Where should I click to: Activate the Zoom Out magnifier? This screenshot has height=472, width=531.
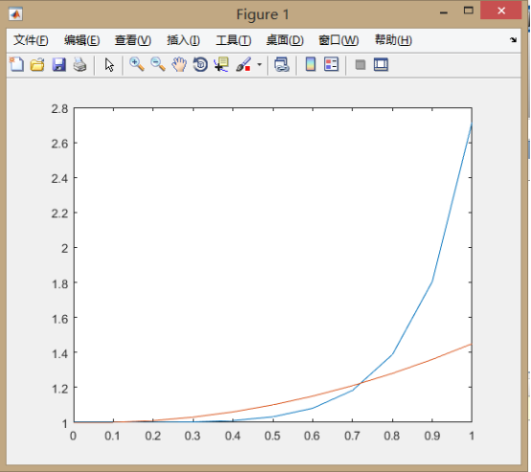click(158, 64)
